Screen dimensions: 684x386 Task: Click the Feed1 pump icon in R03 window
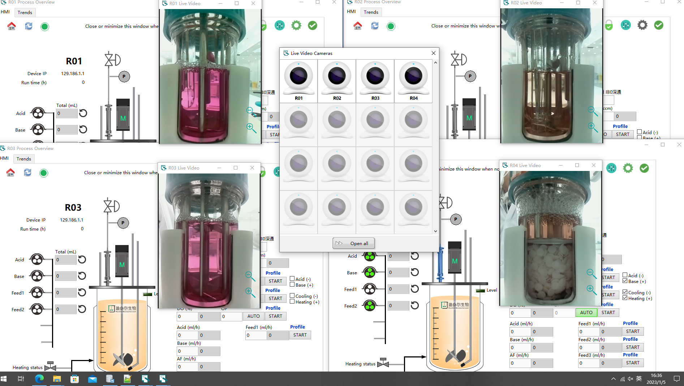point(37,292)
